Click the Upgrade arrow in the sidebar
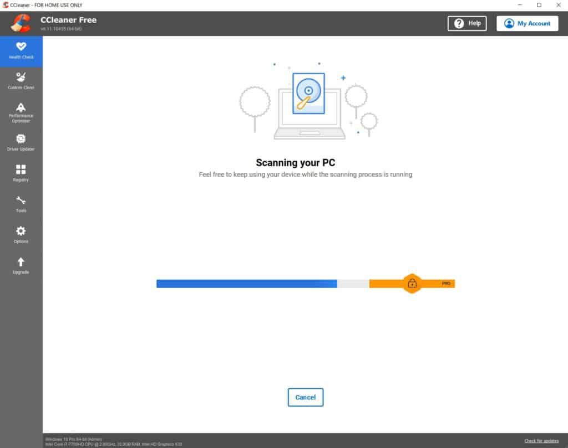Image resolution: width=568 pixels, height=448 pixels. 21,265
